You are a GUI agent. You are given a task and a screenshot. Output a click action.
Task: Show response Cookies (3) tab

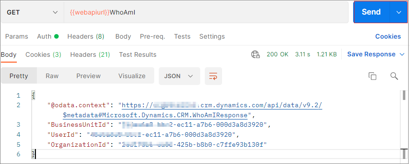point(43,55)
